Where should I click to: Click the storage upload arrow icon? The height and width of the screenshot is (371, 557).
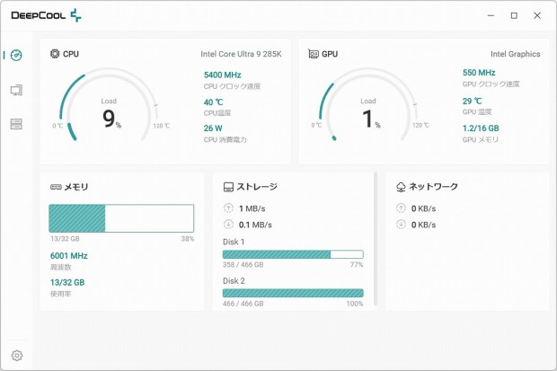228,208
